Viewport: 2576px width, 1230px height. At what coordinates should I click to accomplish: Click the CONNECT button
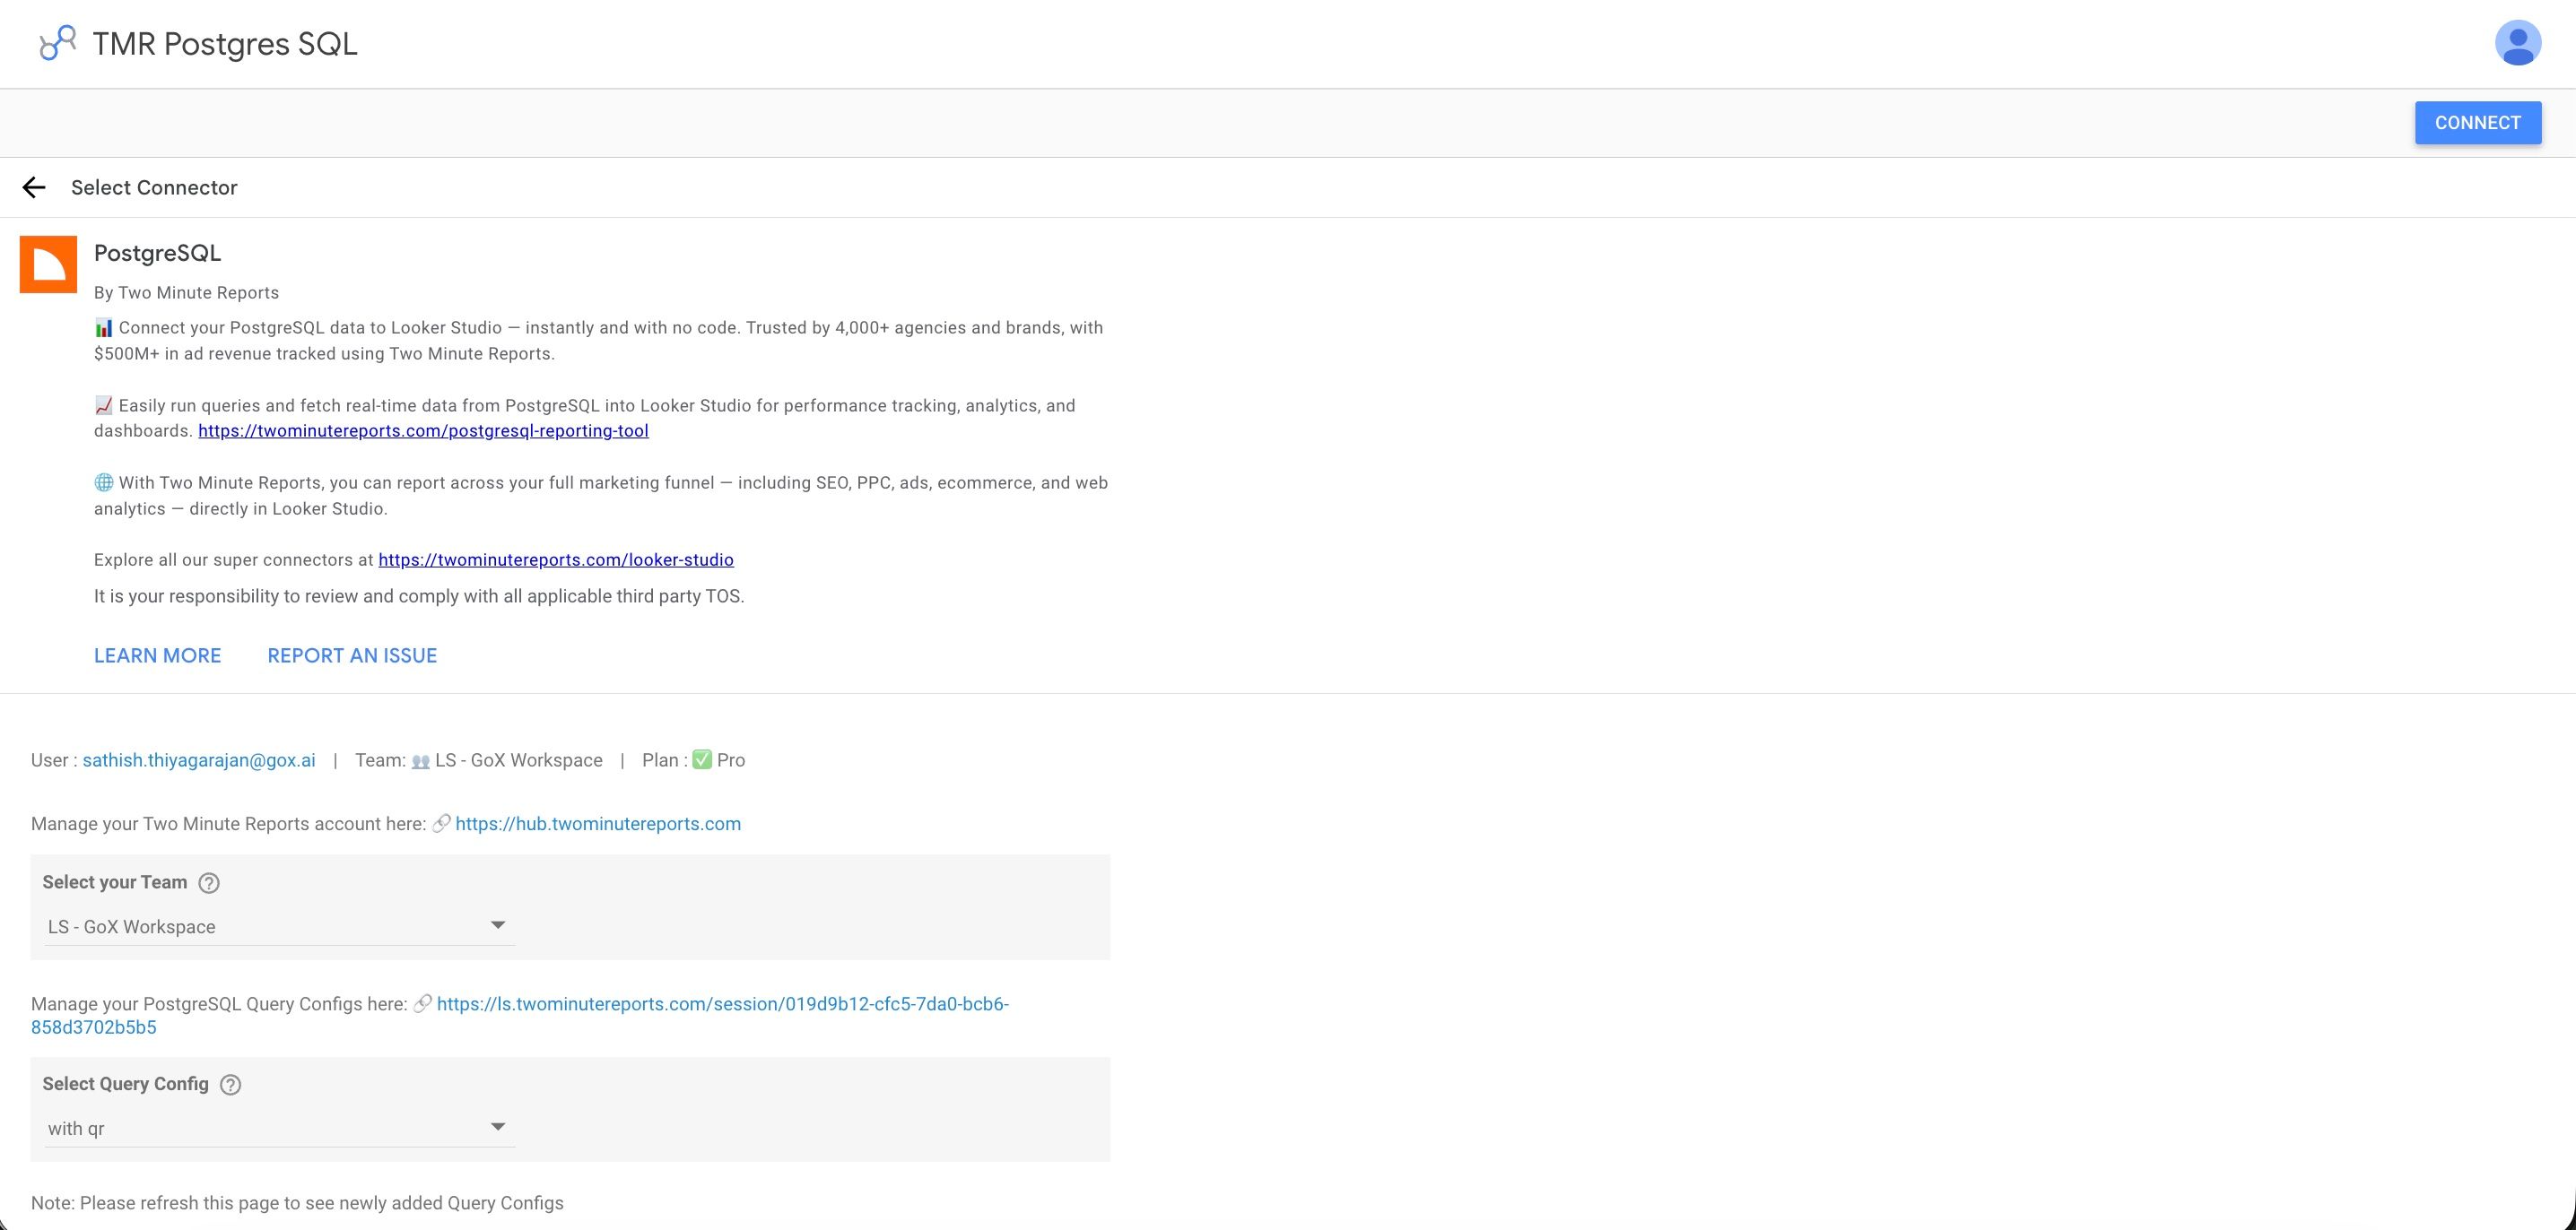(2477, 122)
